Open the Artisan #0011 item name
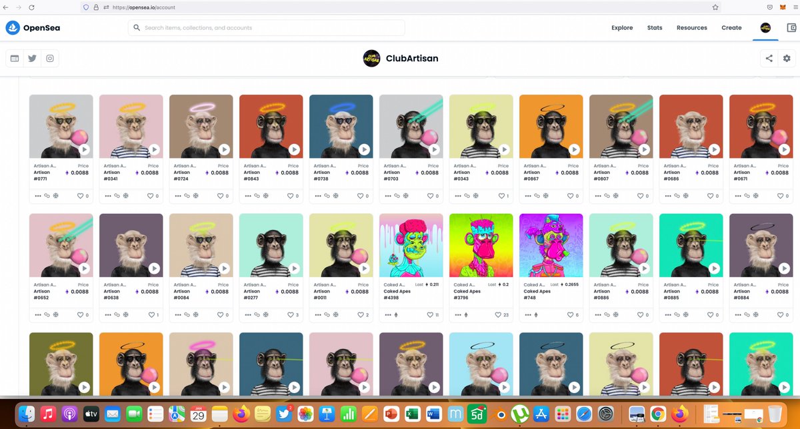 click(322, 294)
